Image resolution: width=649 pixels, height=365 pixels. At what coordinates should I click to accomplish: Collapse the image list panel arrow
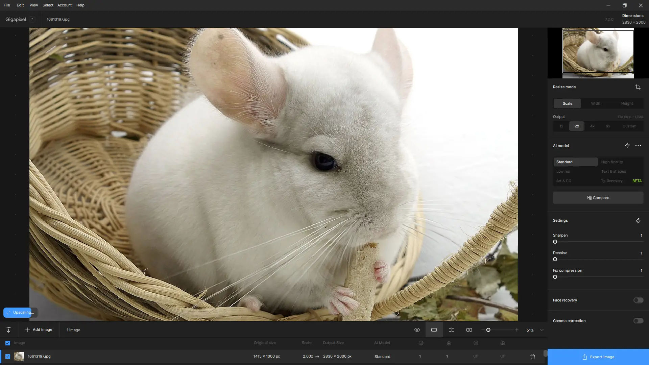(x=8, y=330)
